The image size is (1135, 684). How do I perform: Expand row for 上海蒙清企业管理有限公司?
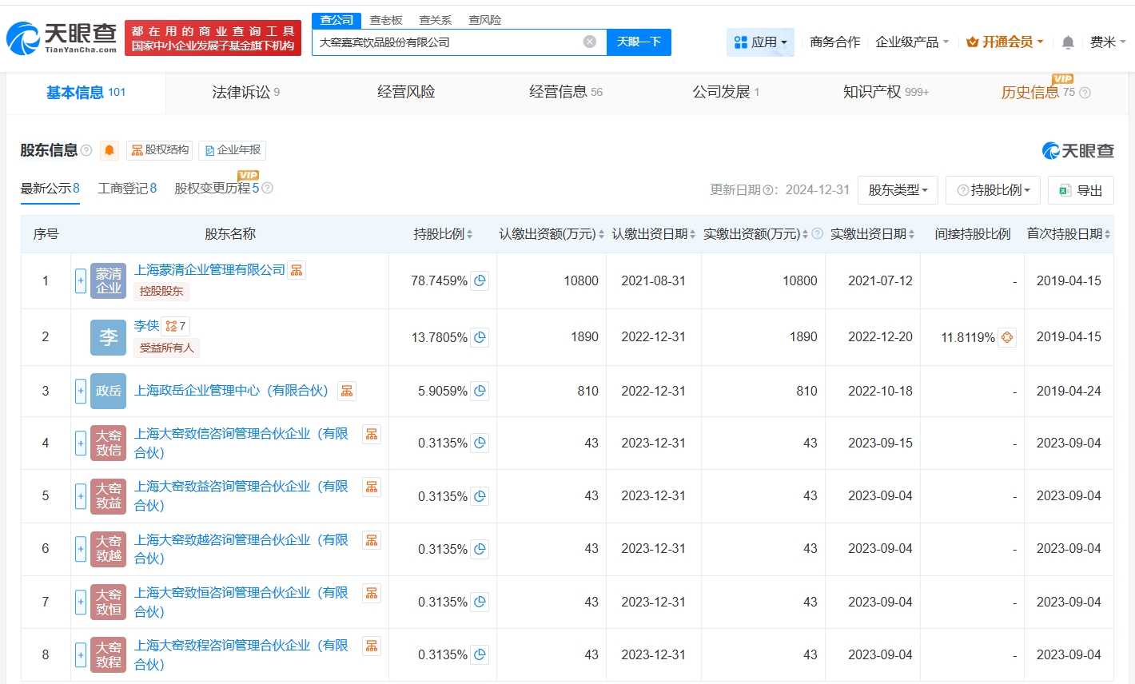click(81, 280)
